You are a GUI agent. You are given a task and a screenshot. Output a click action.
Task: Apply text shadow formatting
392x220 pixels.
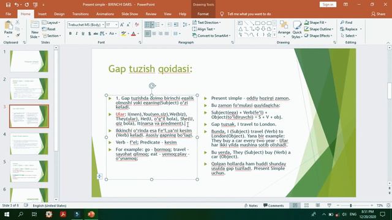tap(89, 34)
